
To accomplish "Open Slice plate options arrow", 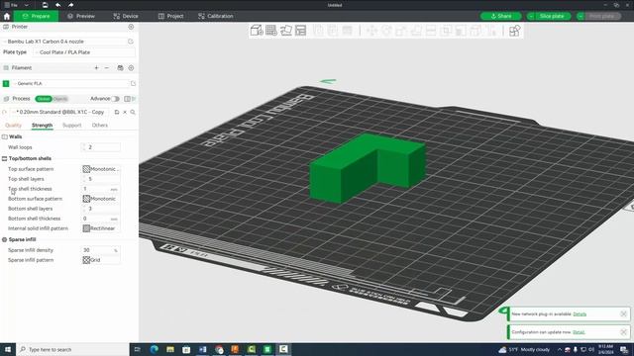I will coord(531,16).
